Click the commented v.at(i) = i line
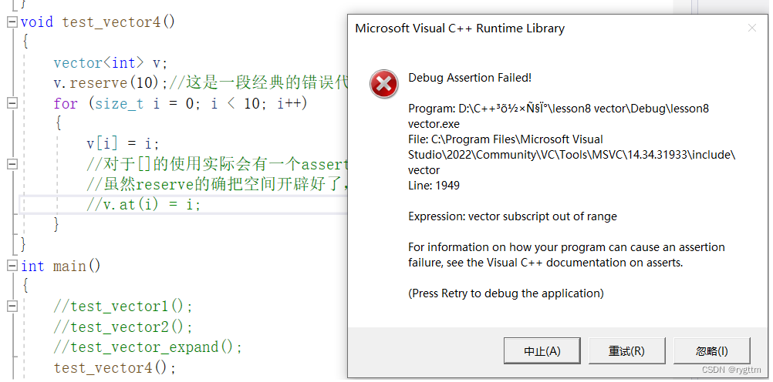773x382 pixels. 143,204
